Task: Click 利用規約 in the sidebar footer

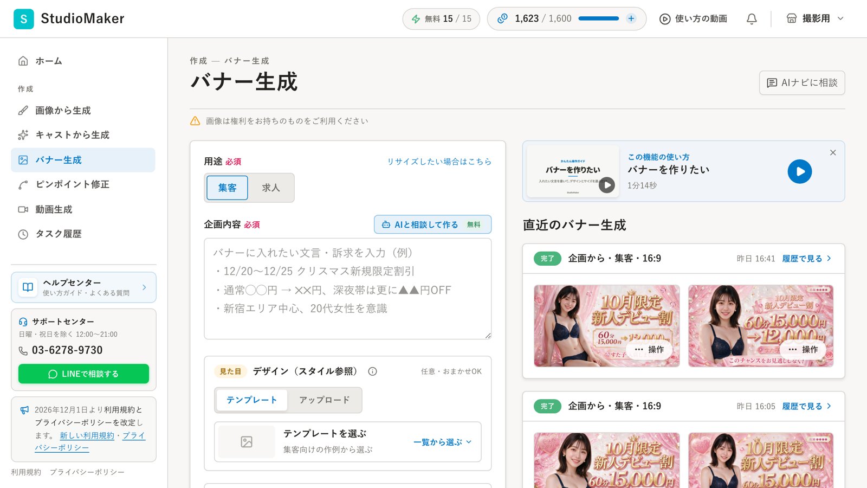Action: (26, 472)
